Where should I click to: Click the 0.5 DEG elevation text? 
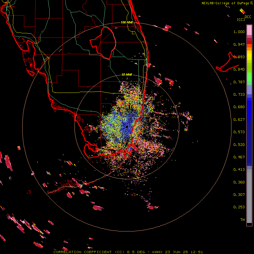point(136,252)
